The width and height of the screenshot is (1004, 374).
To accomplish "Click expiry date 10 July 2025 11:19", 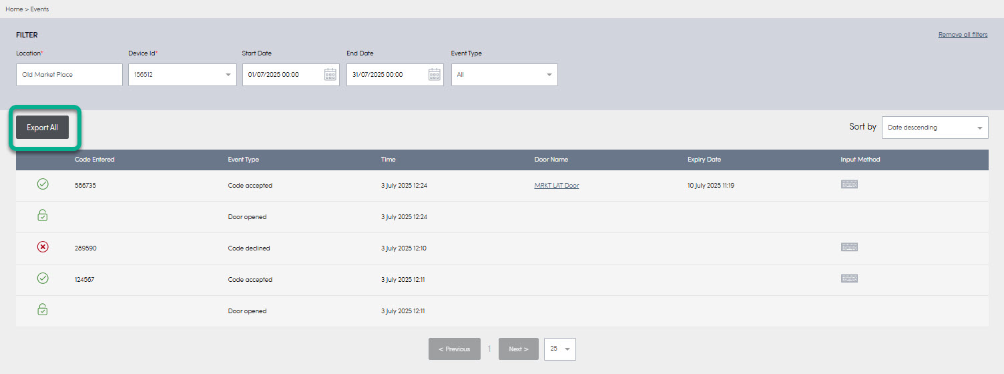I will 711,186.
